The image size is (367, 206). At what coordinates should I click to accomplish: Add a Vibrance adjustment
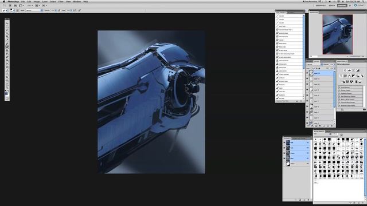tap(341, 76)
